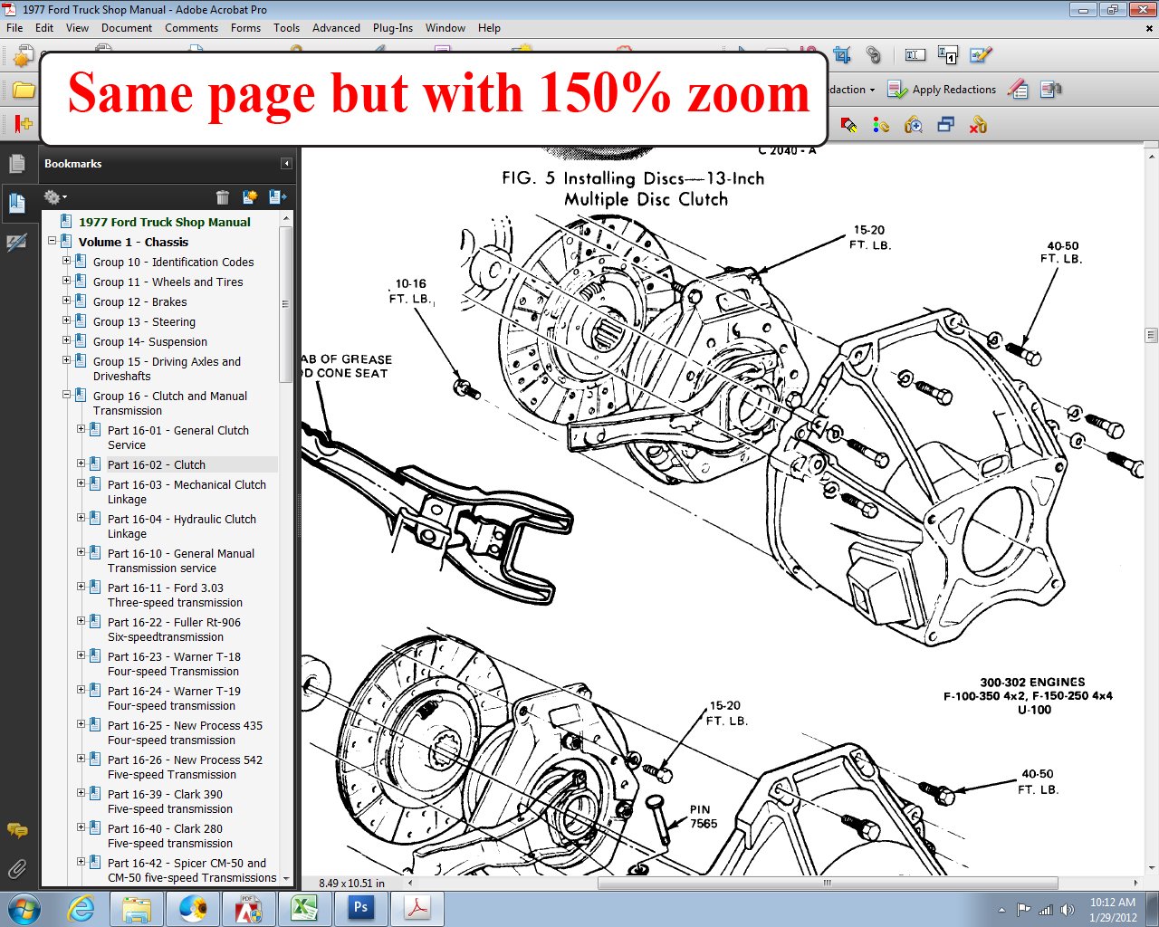Open the Attachments paperclip panel

click(x=16, y=870)
